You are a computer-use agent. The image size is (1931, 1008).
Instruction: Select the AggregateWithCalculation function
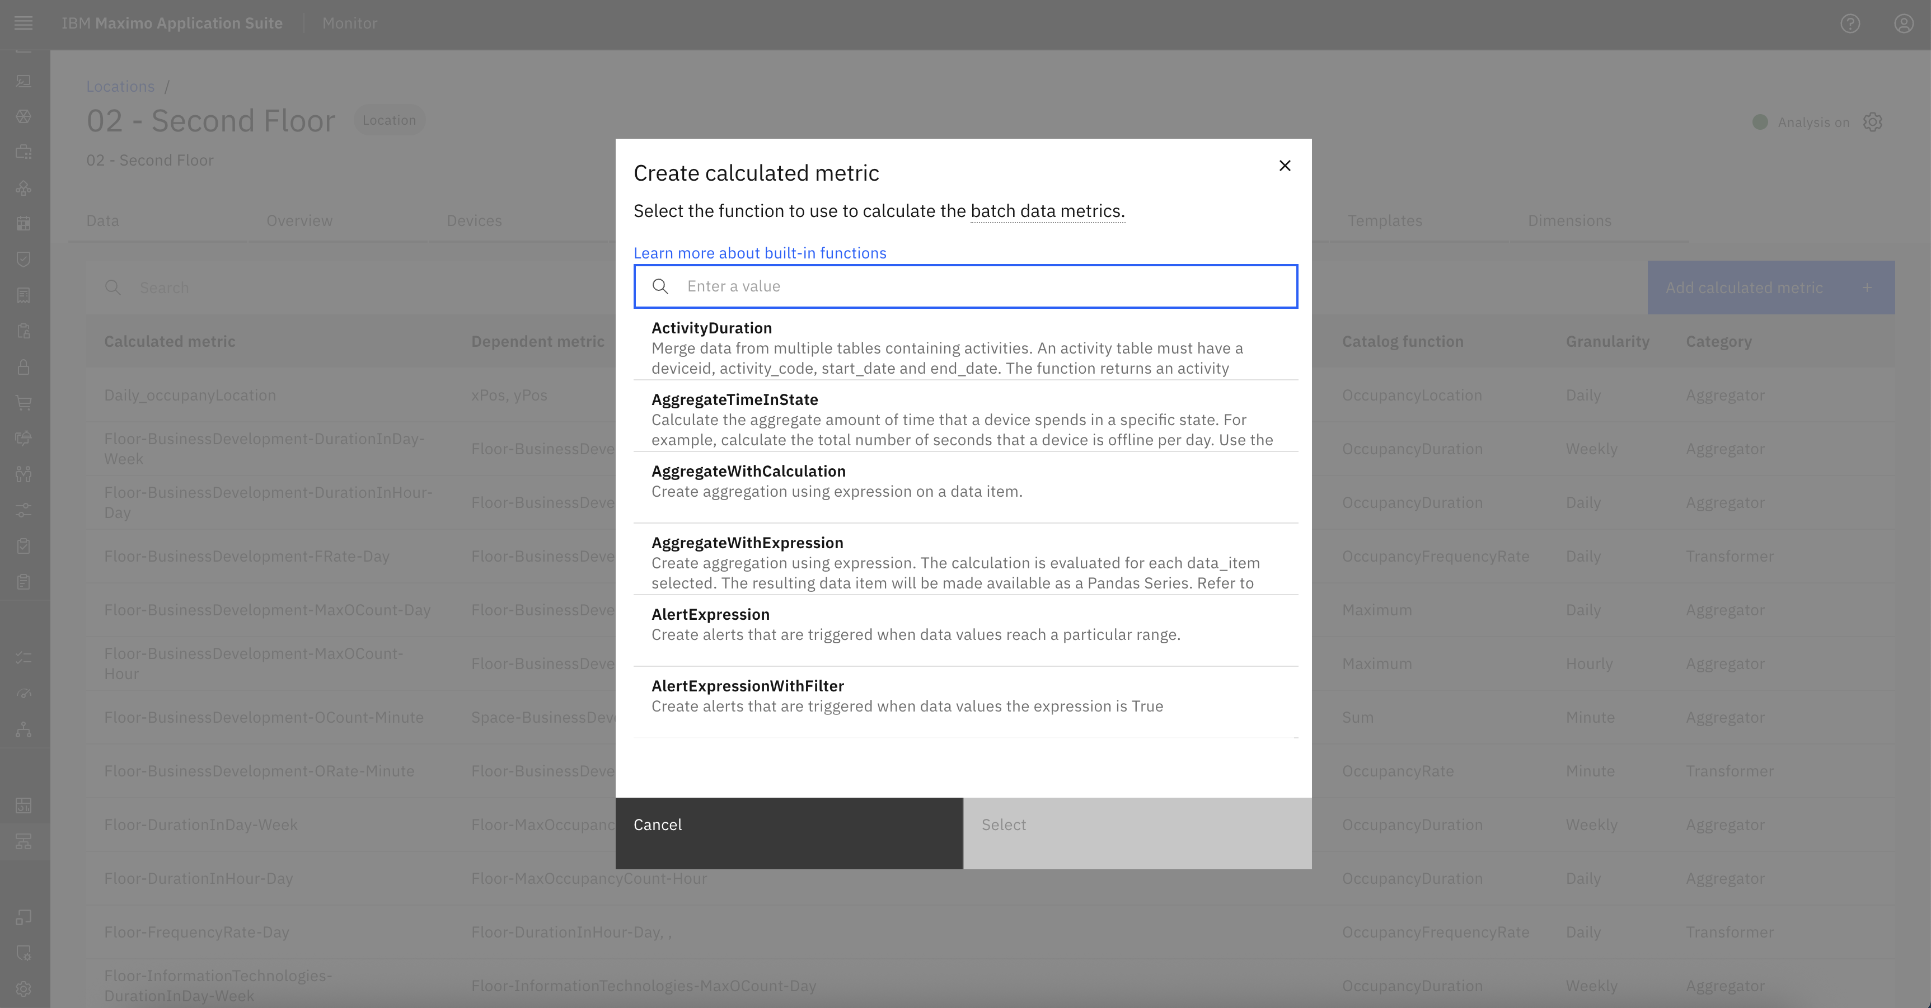965,487
